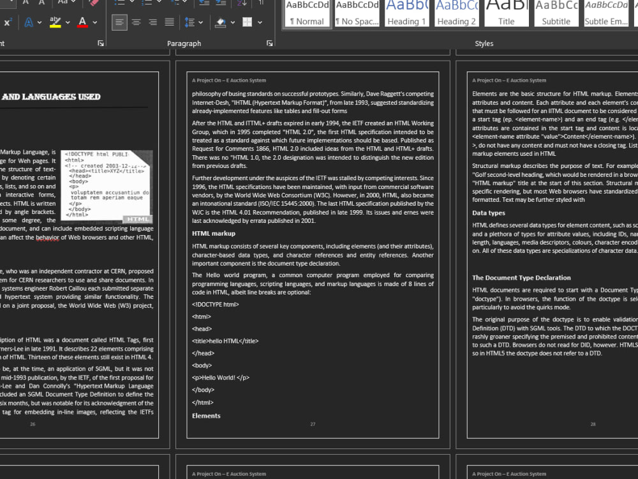Click the page number 28 footer
Screen dimensions: 638x479
[x=593, y=424]
